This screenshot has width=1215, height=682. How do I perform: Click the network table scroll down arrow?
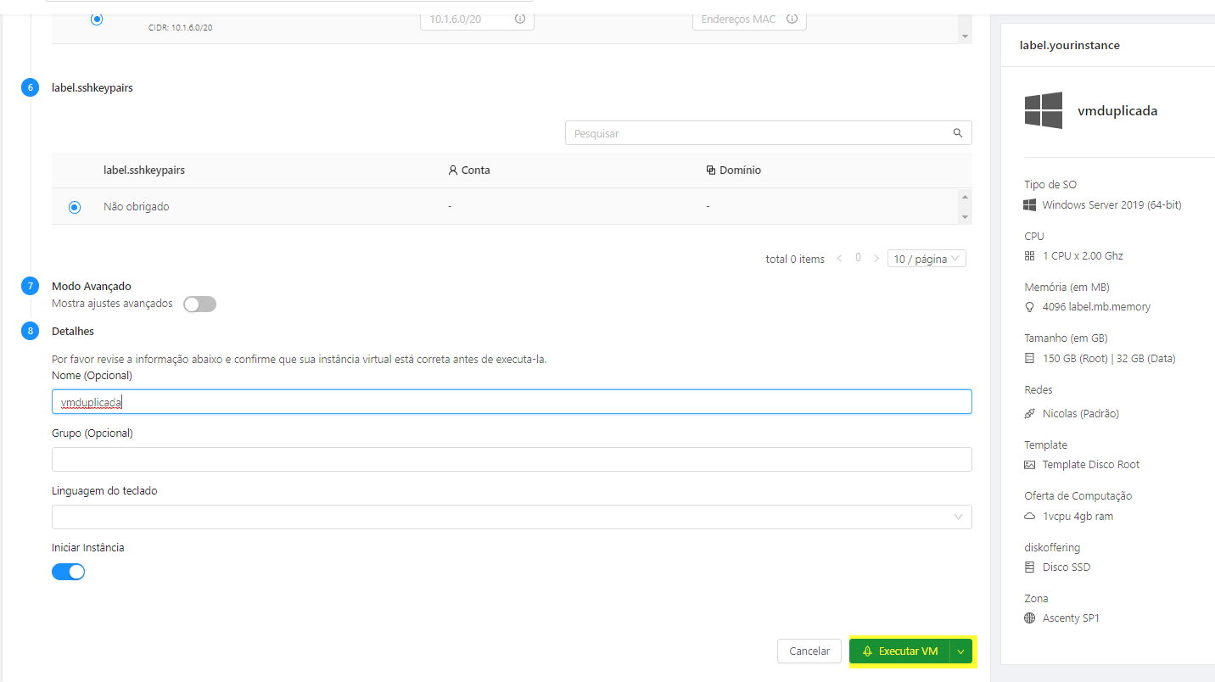[x=964, y=36]
